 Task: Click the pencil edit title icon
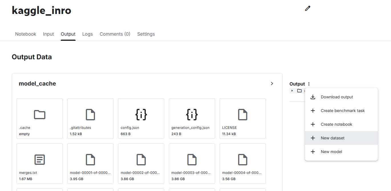307,9
